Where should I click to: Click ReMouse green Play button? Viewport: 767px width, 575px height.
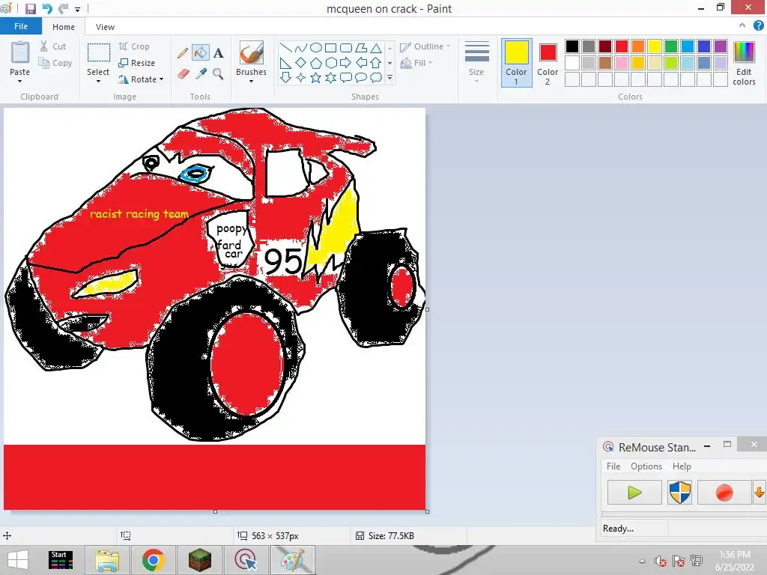click(x=634, y=493)
